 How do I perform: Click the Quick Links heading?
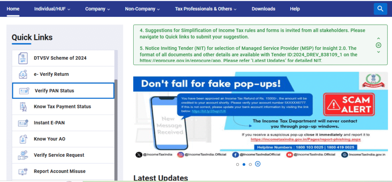pyautogui.click(x=32, y=38)
